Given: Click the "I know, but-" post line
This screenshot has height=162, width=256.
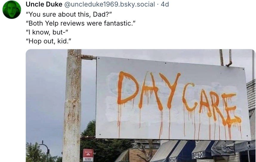Looking at the screenshot, I should [x=47, y=32].
